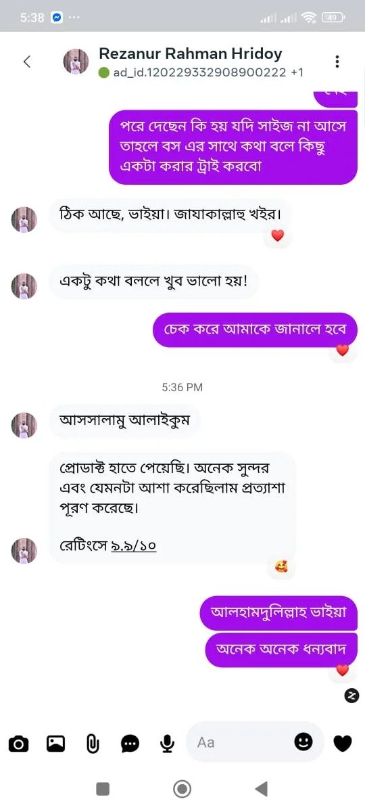The width and height of the screenshot is (365, 812).
Task: Open the camera to take a photo
Action: click(x=18, y=744)
